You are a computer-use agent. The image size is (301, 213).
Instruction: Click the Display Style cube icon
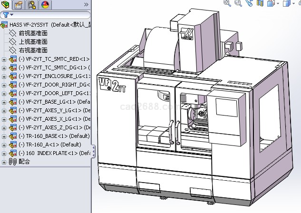286,3
